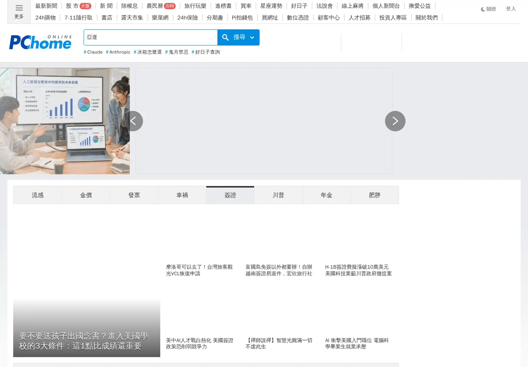Click the #Anthropic trending hashtag

[118, 52]
